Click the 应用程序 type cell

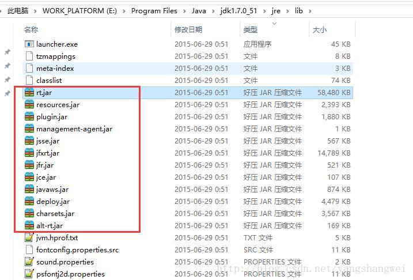click(257, 44)
